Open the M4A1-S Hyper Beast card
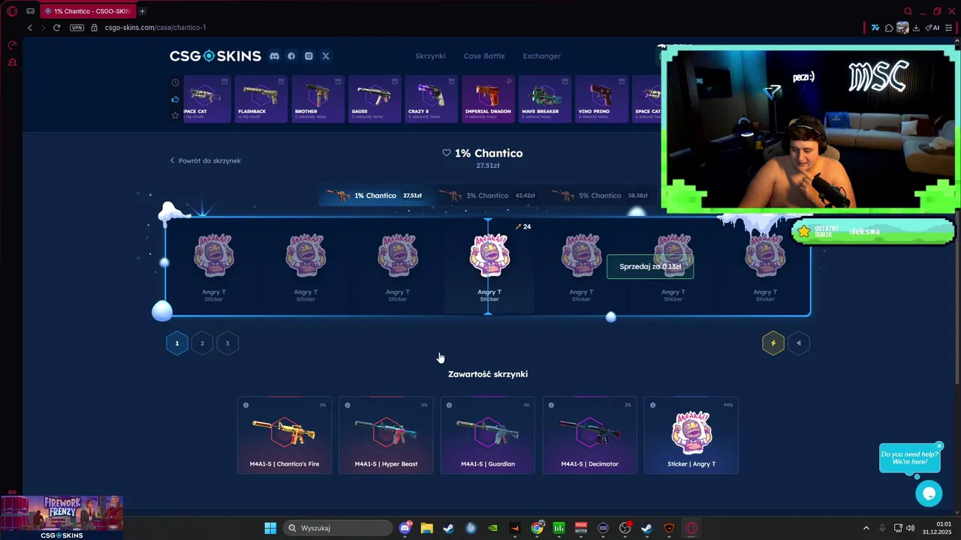Screen dimensions: 961x540 pyautogui.click(x=386, y=435)
